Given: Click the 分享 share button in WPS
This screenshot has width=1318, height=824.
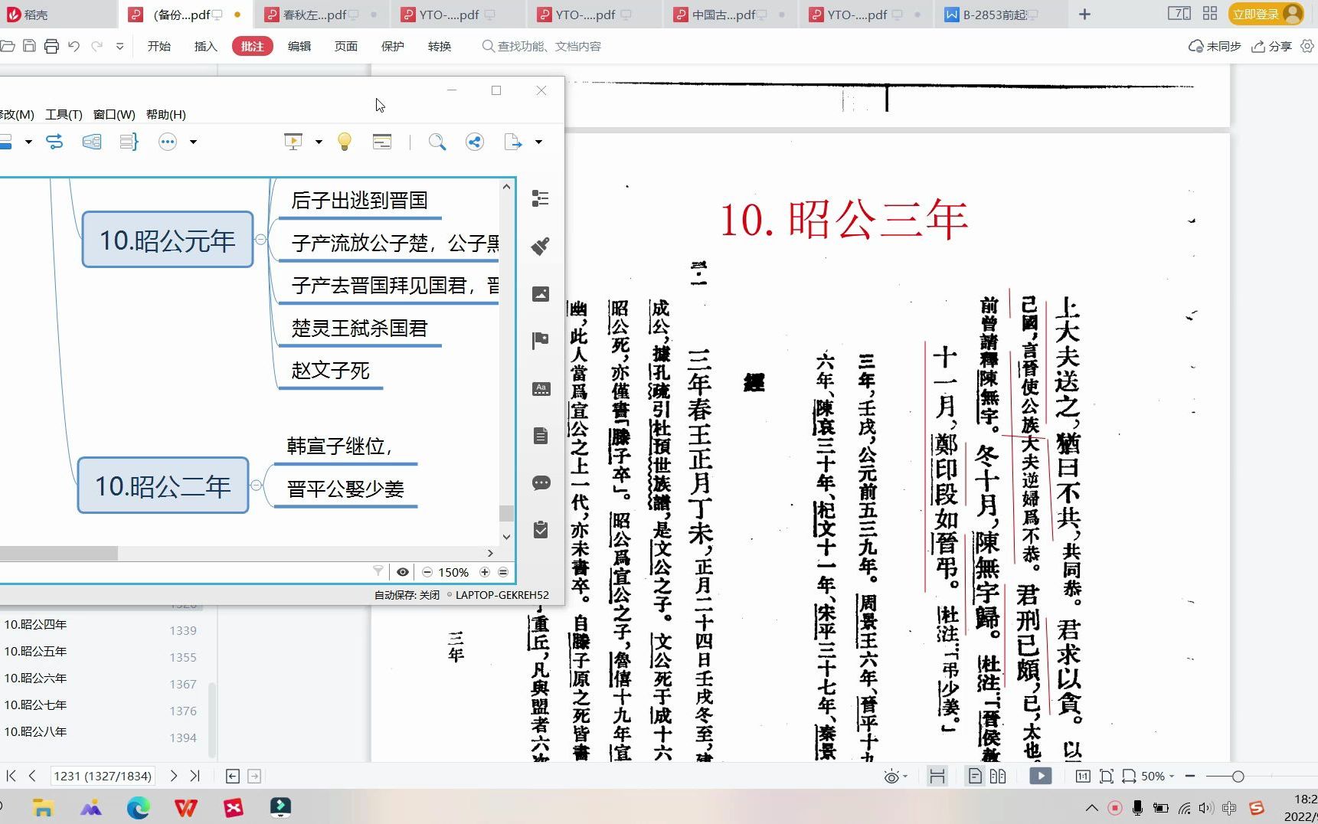Looking at the screenshot, I should point(1272,47).
